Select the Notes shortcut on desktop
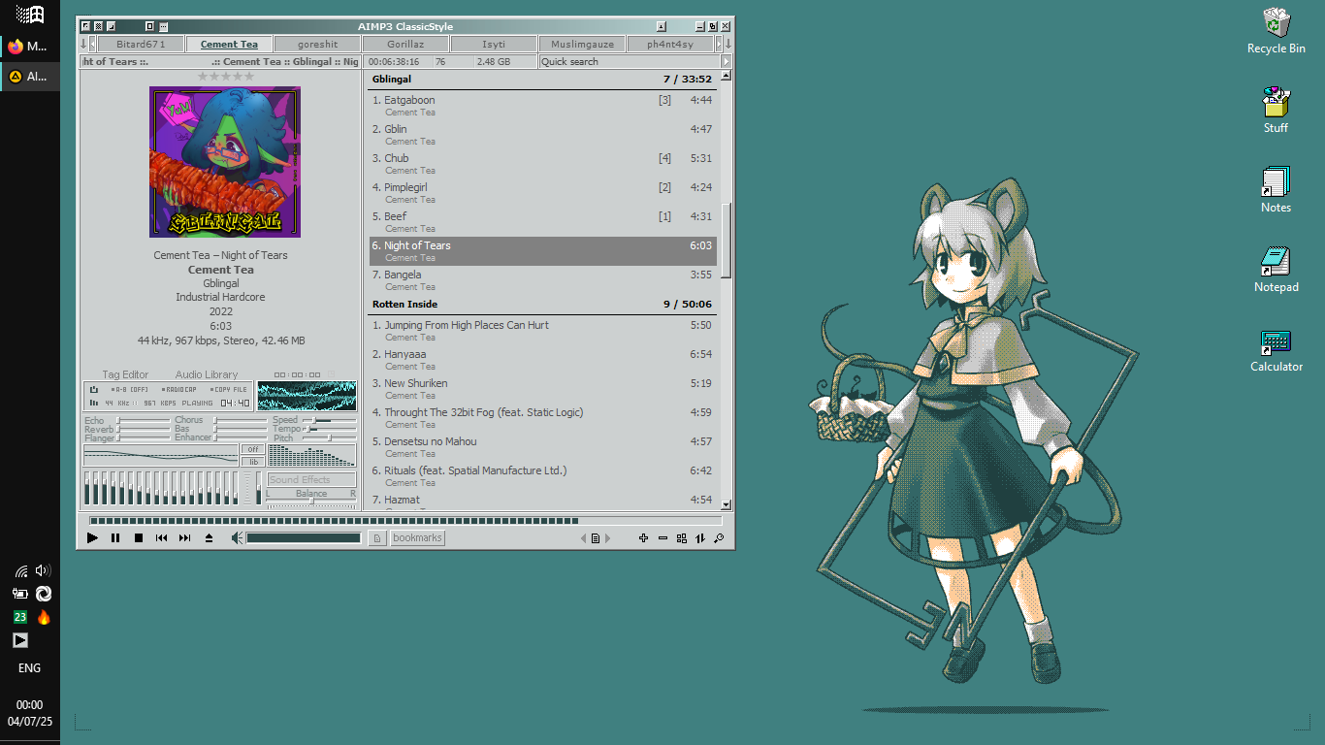 pos(1276,189)
